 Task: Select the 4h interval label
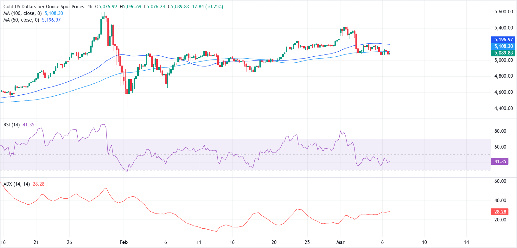(x=89, y=7)
